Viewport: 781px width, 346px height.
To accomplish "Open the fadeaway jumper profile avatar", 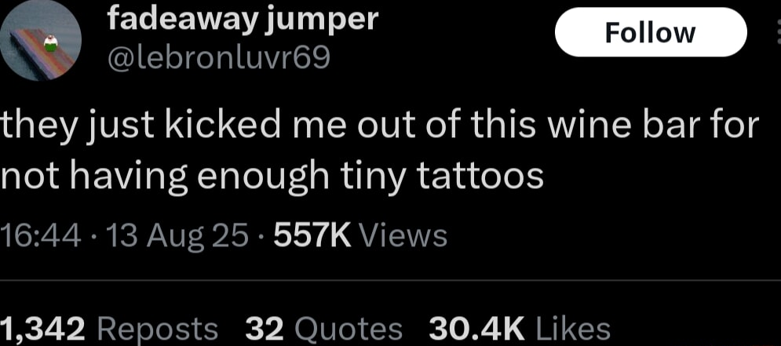I will point(41,41).
